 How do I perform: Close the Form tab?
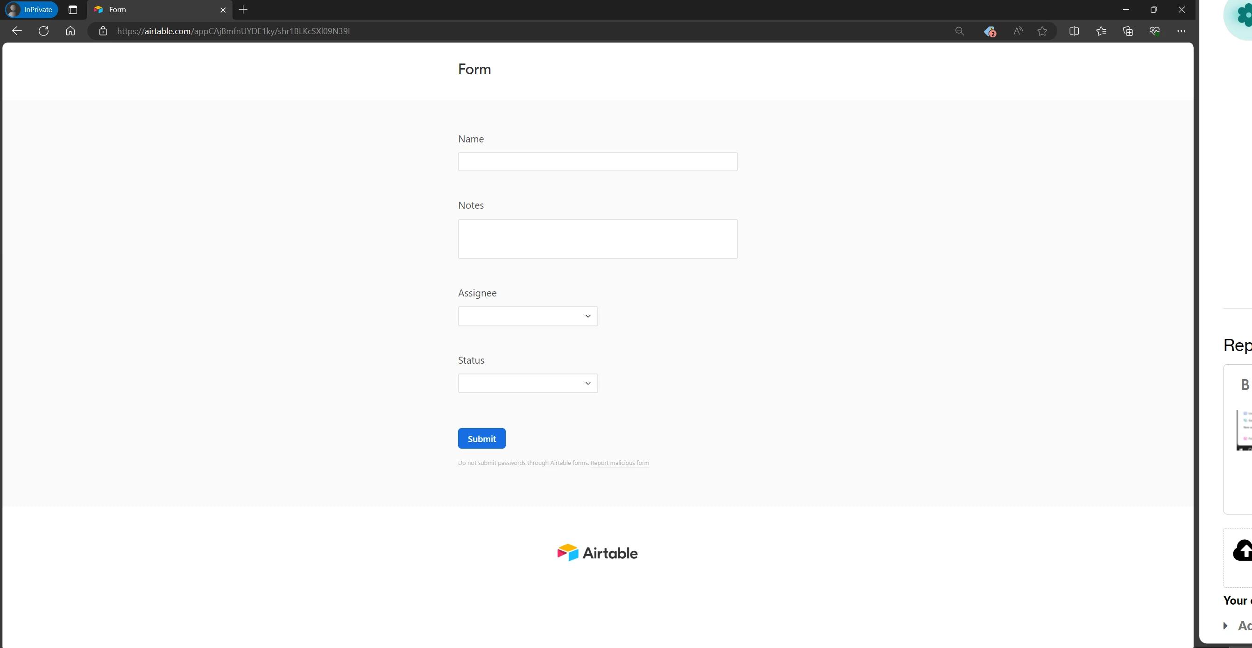coord(223,10)
